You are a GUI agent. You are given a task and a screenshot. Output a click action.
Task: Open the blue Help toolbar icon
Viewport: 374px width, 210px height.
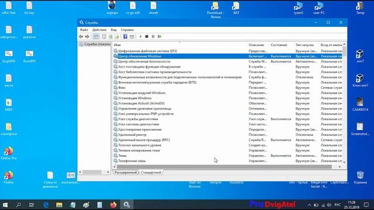point(125,36)
